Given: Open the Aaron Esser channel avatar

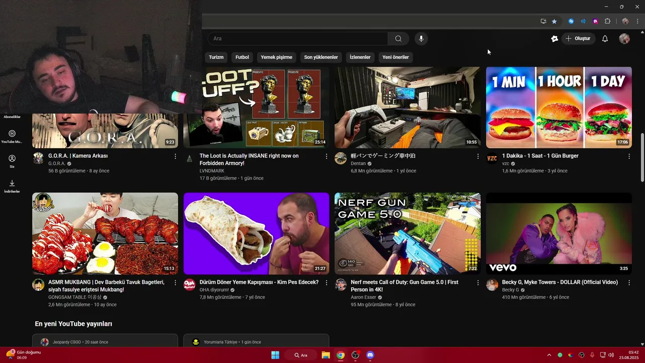Looking at the screenshot, I should click(341, 285).
